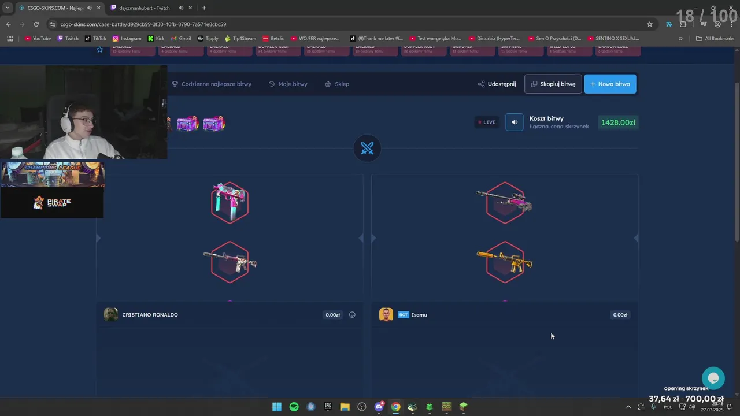The image size is (740, 416).
Task: Open the live chat support bubble
Action: (x=713, y=378)
